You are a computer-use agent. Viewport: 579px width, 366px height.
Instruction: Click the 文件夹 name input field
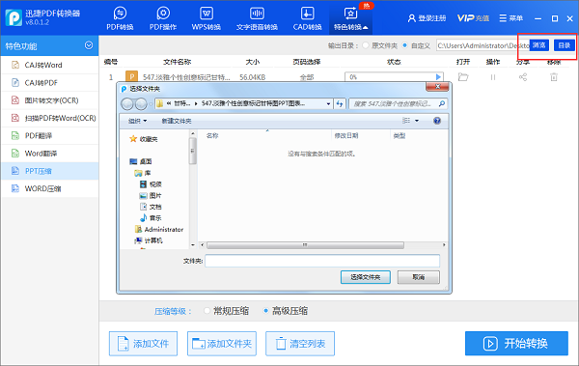coord(322,261)
